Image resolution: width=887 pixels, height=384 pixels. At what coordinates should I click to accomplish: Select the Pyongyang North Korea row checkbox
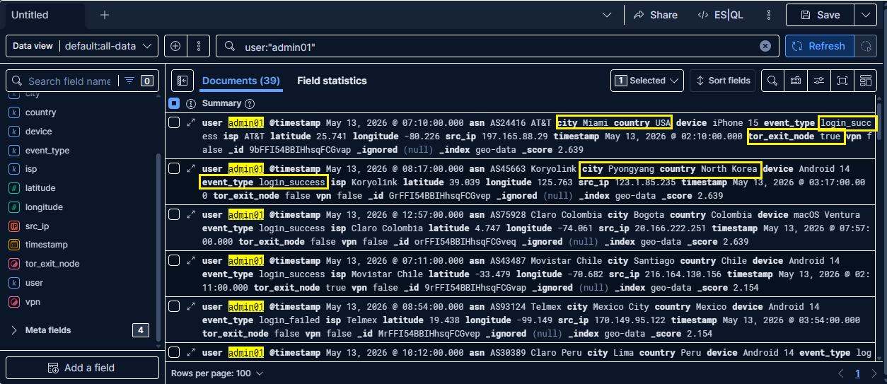174,168
